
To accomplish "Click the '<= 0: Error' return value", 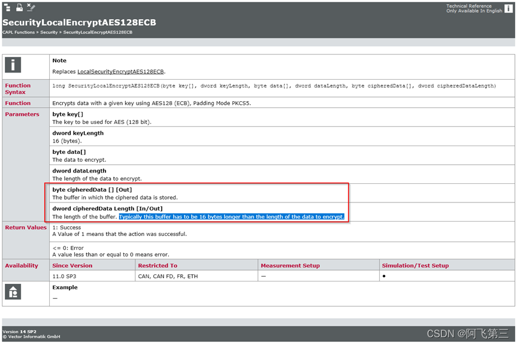I will [x=68, y=248].
